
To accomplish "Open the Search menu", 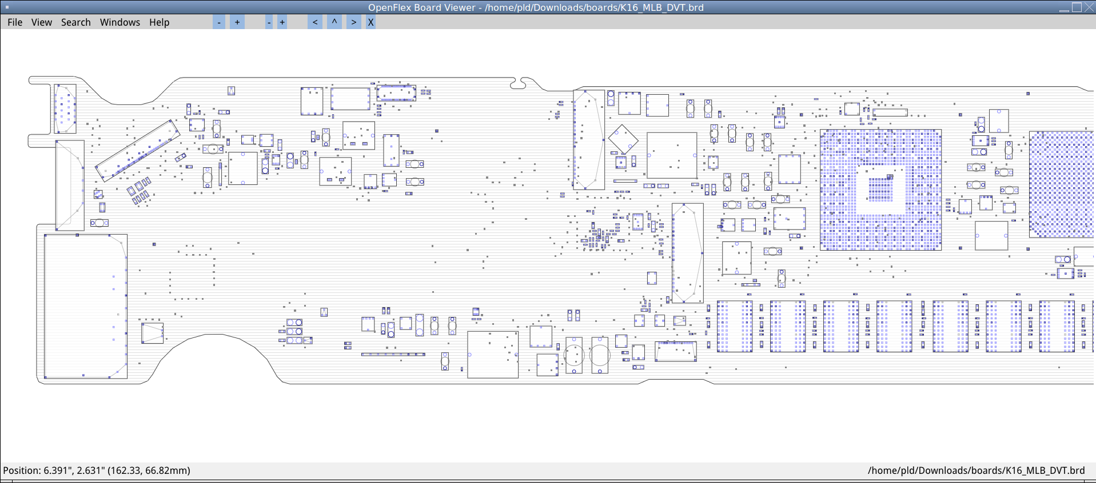I will (76, 22).
